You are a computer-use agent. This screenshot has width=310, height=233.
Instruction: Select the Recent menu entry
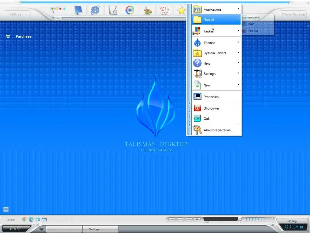point(216,20)
